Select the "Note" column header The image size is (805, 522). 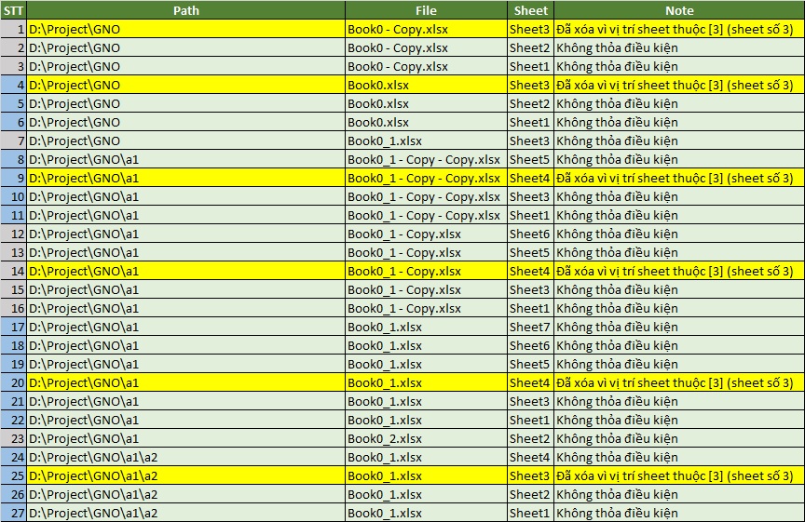(679, 10)
